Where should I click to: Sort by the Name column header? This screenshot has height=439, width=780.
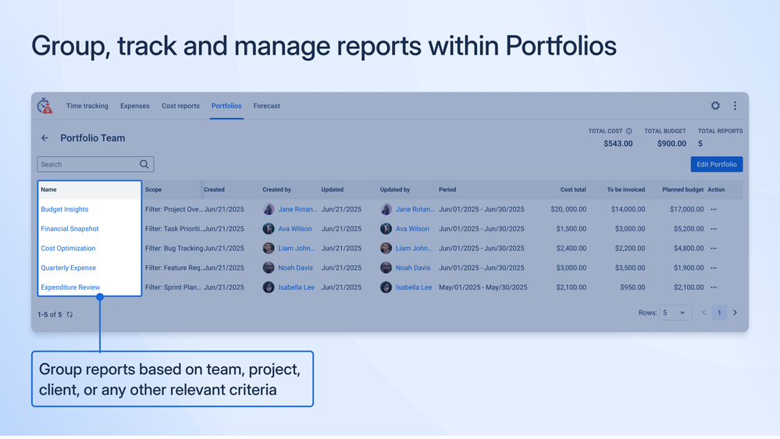point(48,190)
